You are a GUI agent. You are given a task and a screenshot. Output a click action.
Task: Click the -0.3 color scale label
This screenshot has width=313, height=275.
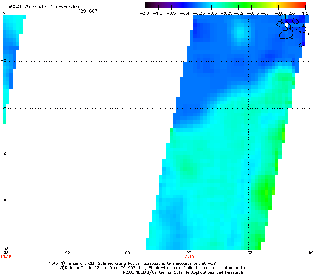[212, 14]
